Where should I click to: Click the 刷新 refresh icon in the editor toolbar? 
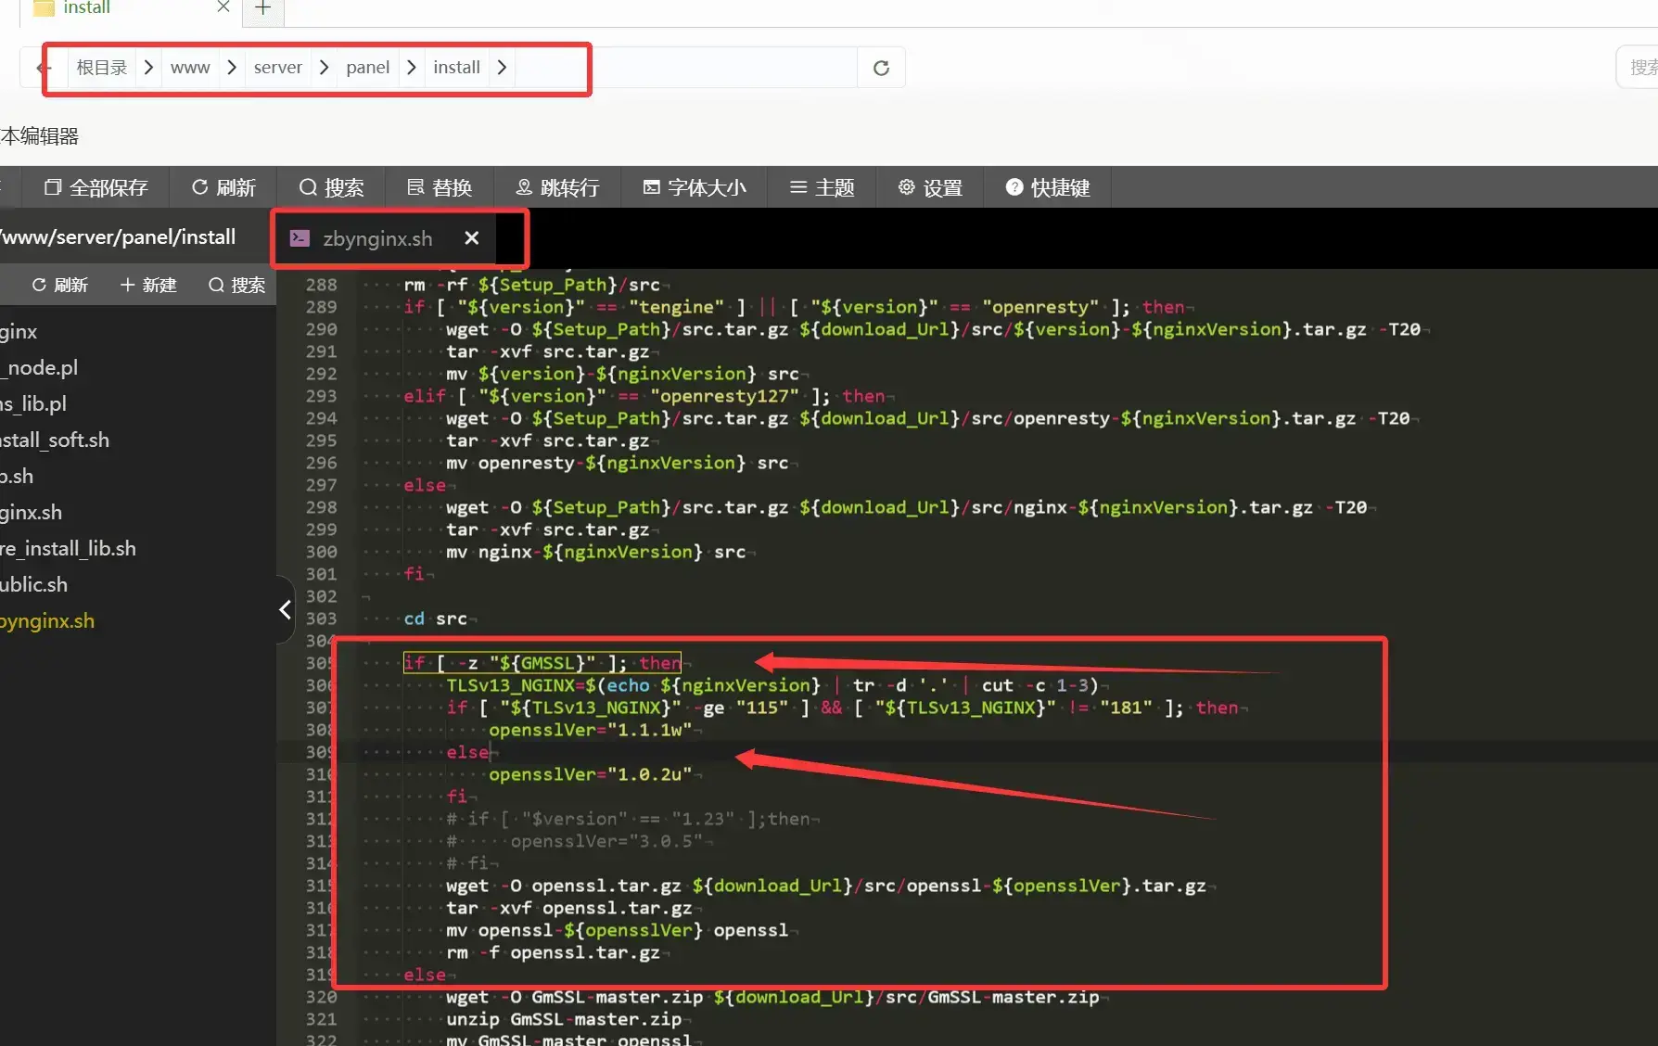(x=200, y=187)
